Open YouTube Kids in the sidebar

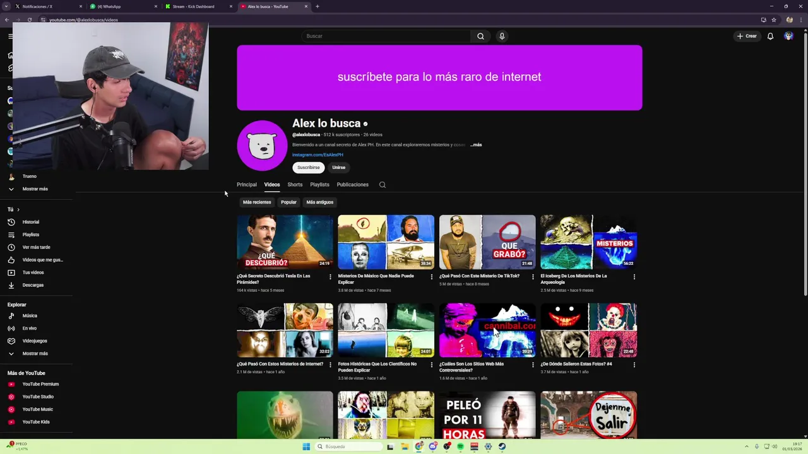click(x=37, y=422)
